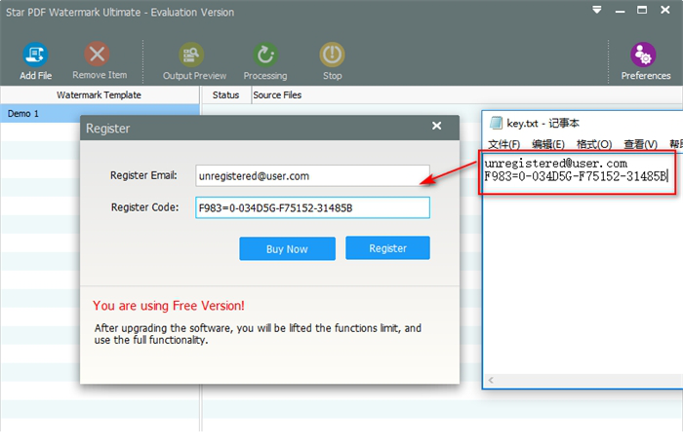Click the Register Code input field
The width and height of the screenshot is (683, 448).
click(x=312, y=207)
